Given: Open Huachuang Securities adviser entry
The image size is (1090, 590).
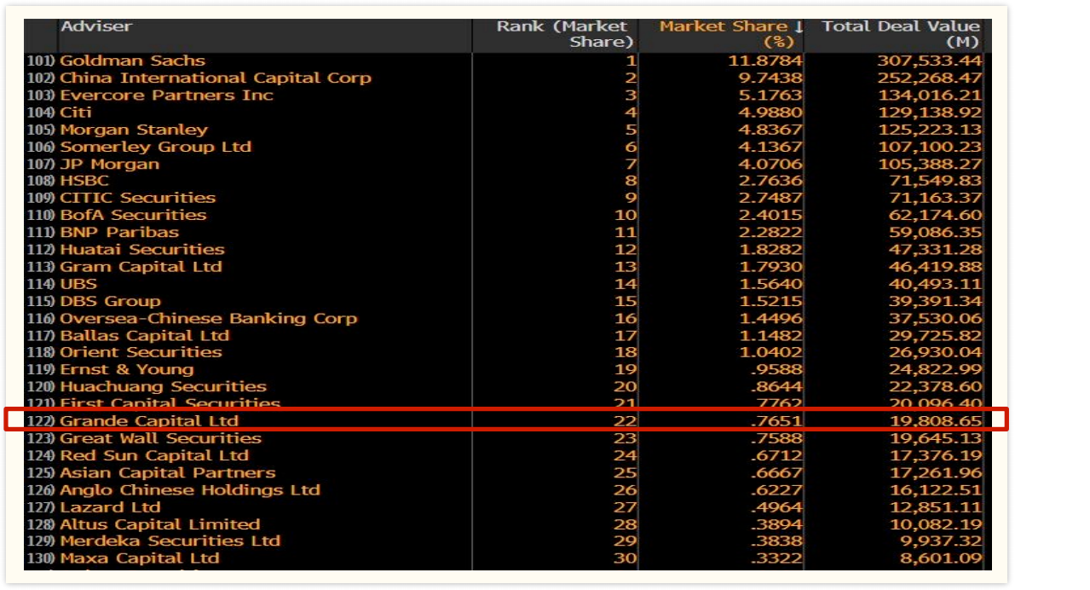Looking at the screenshot, I should coord(163,386).
